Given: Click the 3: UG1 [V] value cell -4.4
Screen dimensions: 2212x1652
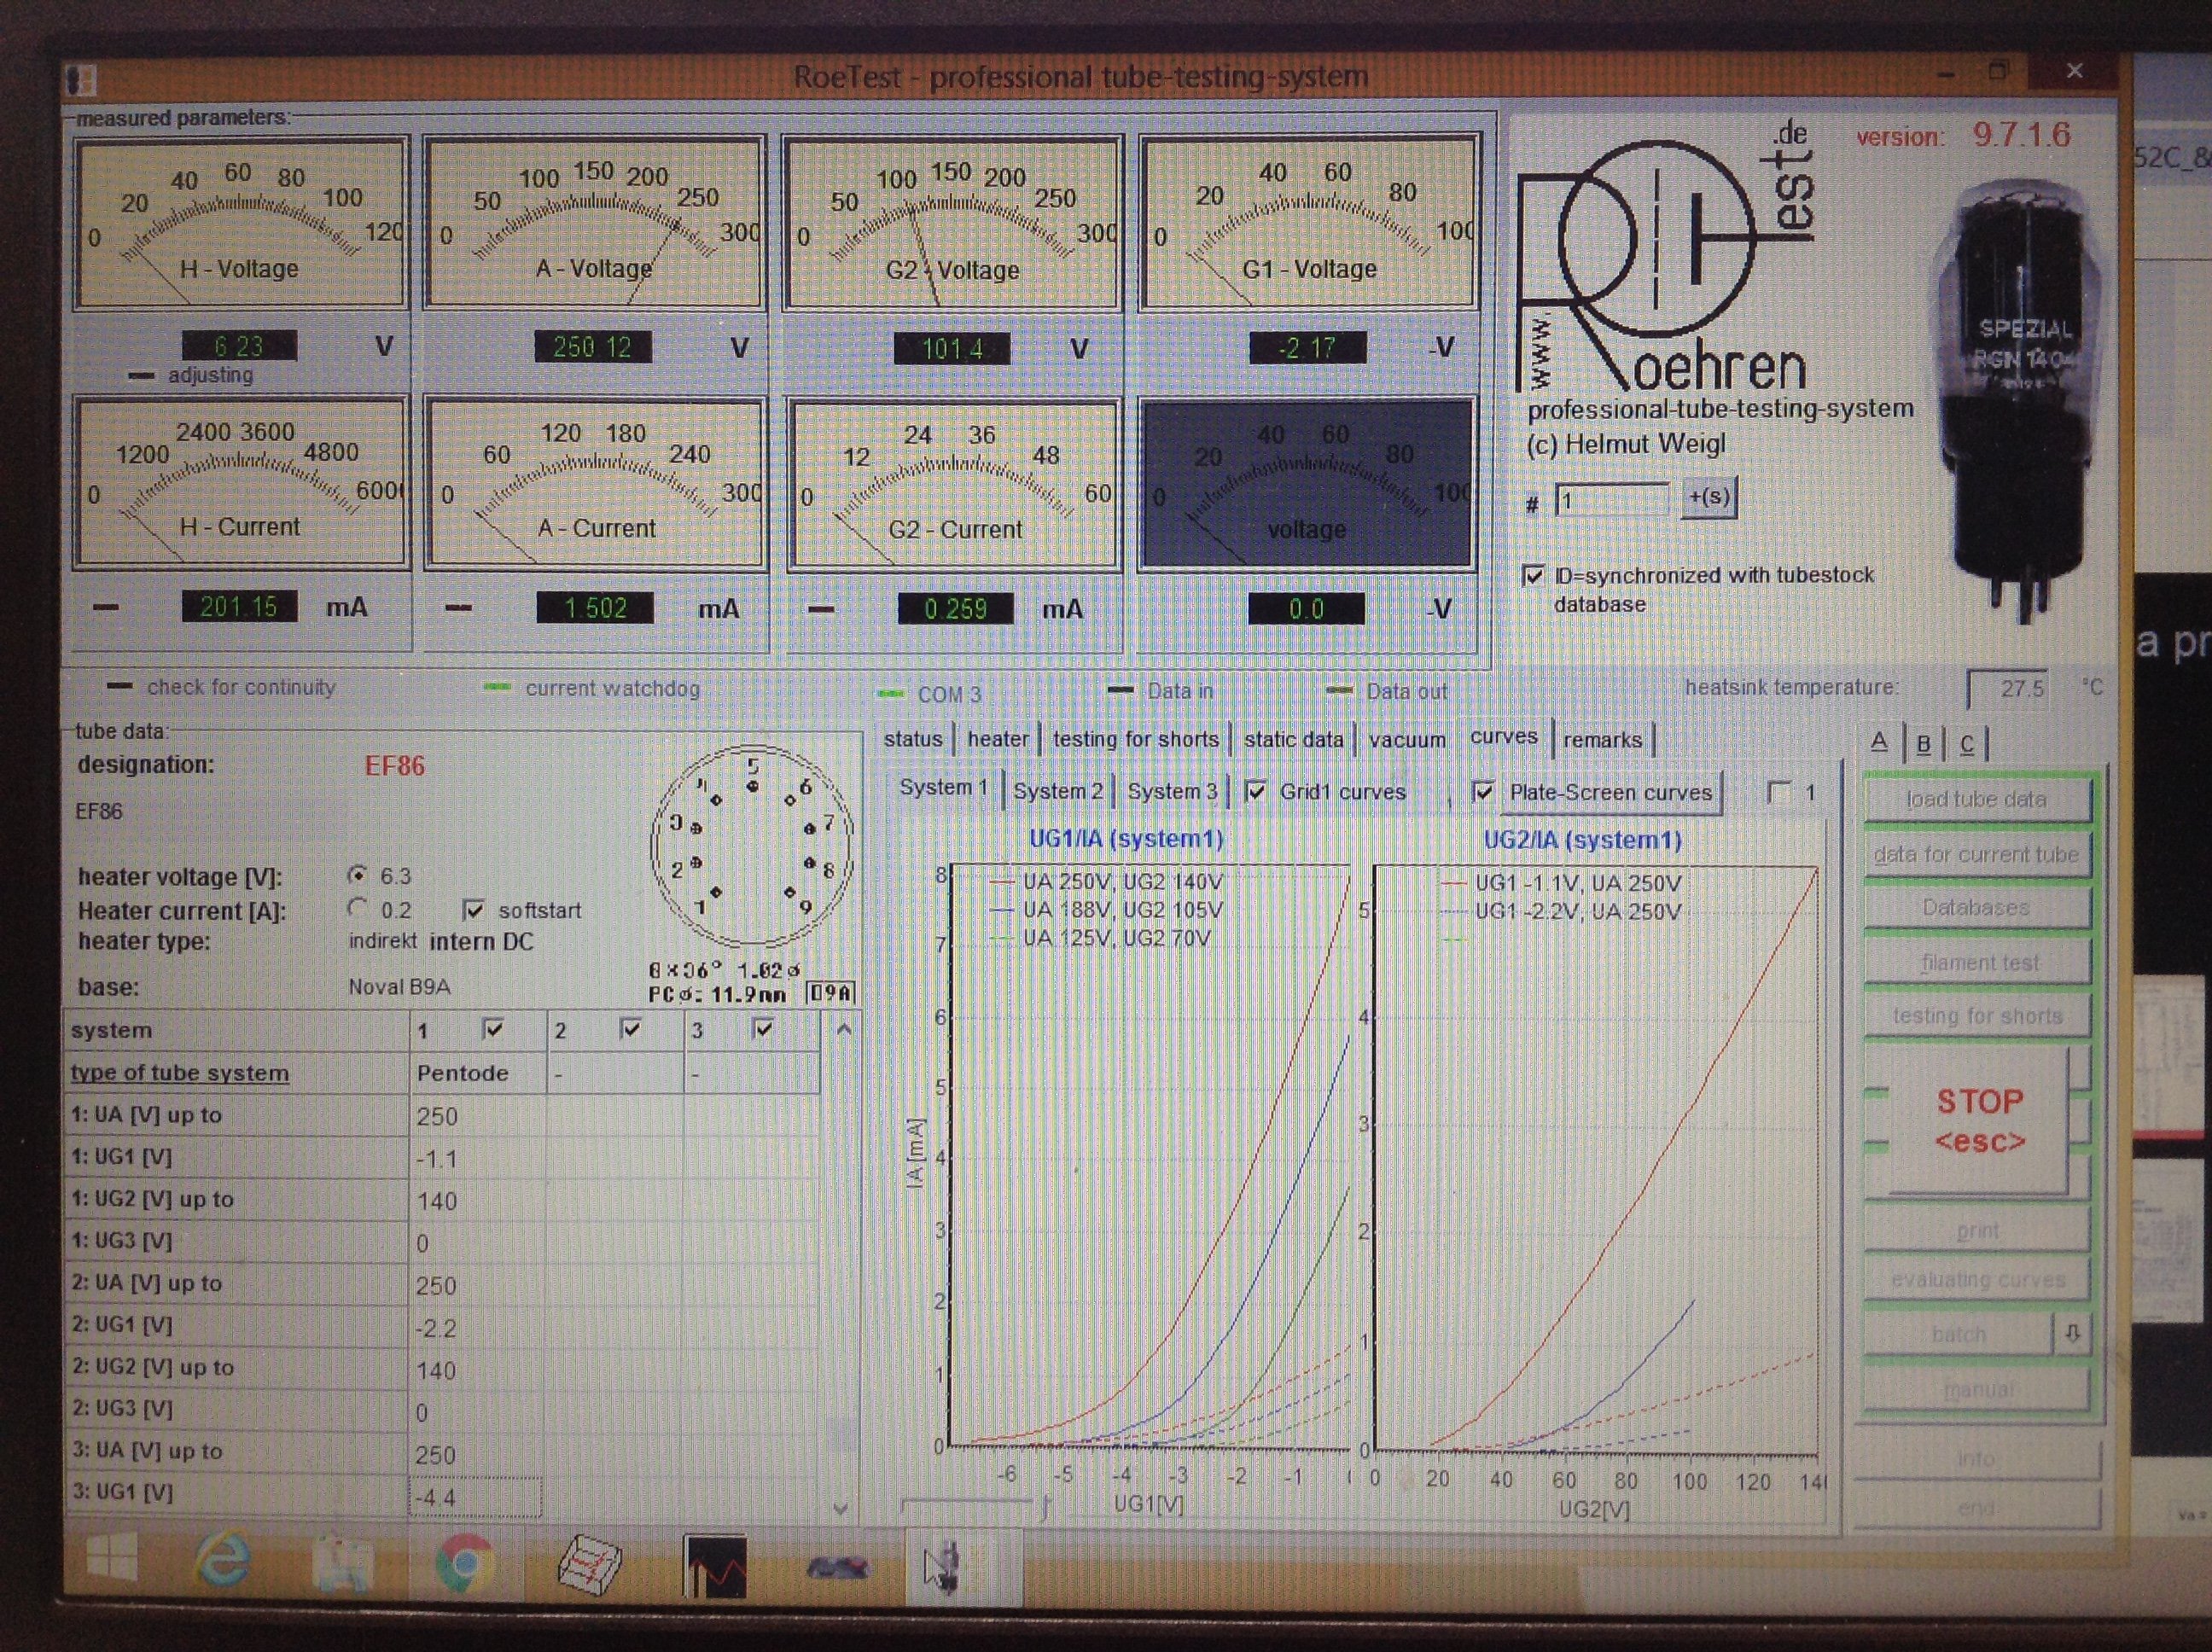Looking at the screenshot, I should [476, 1497].
